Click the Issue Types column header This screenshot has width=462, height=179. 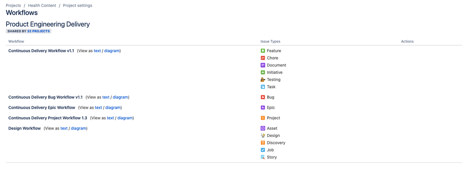tap(270, 42)
